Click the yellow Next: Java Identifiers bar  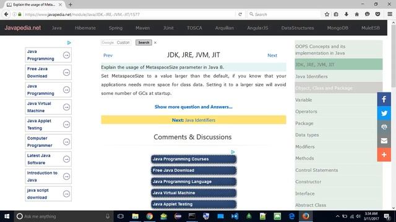click(x=194, y=120)
